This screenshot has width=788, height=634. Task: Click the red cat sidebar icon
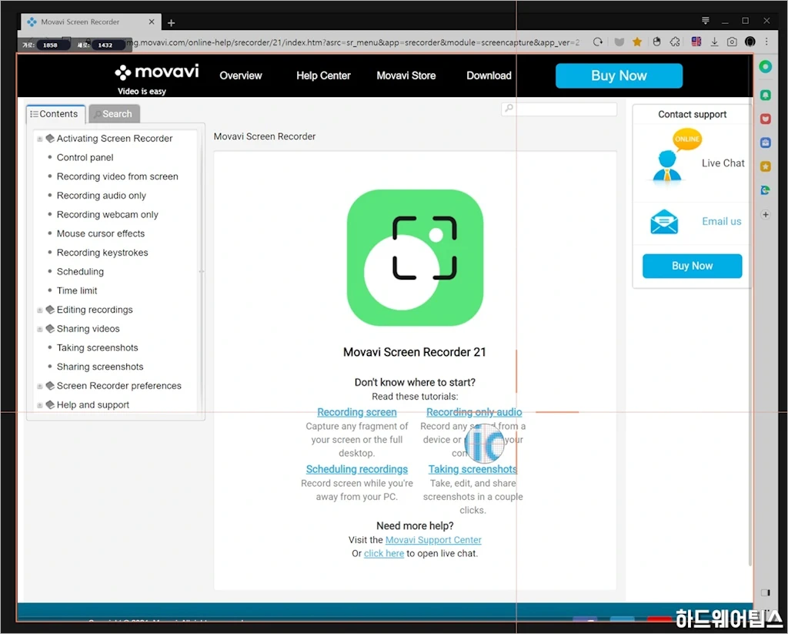click(766, 119)
